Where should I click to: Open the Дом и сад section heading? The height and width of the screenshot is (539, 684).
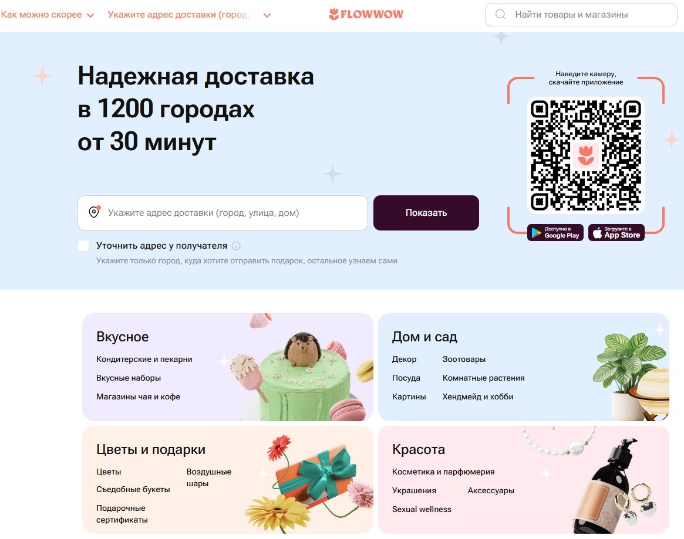point(424,337)
